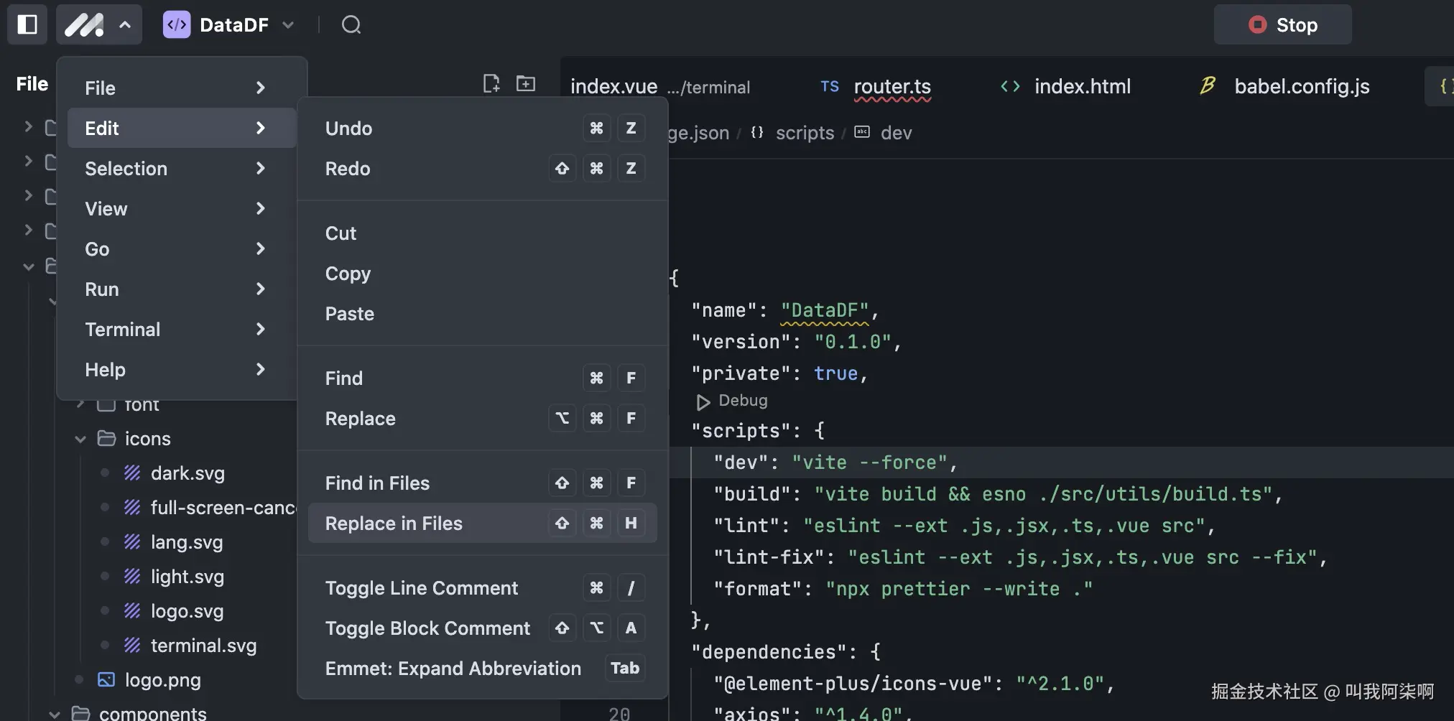Choose Undo from Edit menu
Viewport: 1454px width, 721px height.
349,129
